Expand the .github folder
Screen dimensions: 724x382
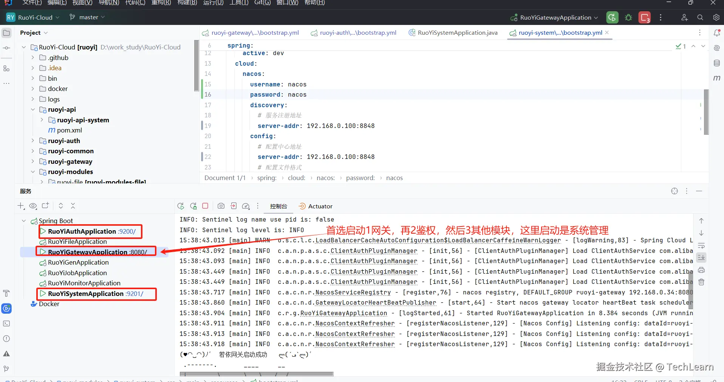[x=32, y=58]
